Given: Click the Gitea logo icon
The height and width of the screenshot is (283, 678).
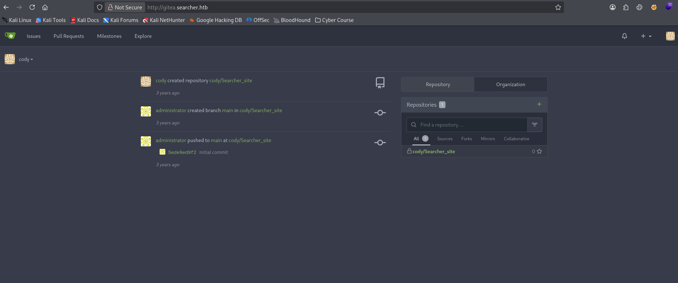Looking at the screenshot, I should pos(10,36).
